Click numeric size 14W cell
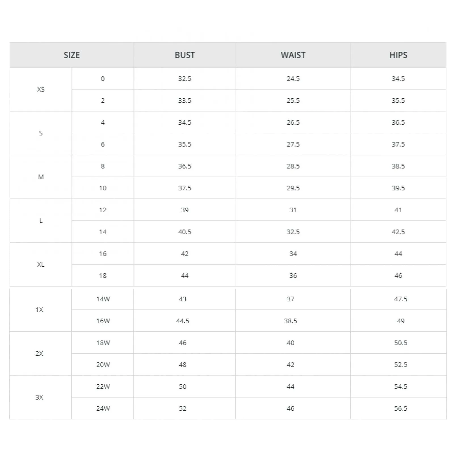This screenshot has width=454, height=454. tap(103, 299)
